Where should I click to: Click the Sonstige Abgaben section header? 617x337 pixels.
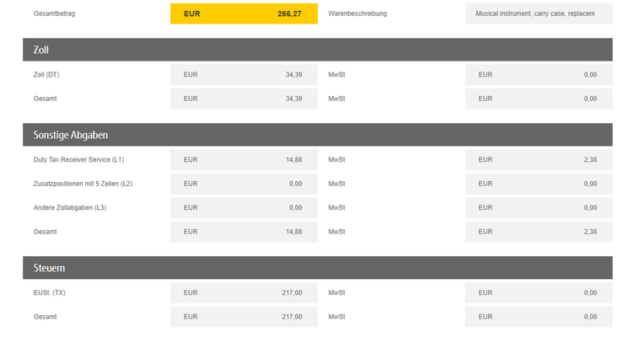pos(318,135)
